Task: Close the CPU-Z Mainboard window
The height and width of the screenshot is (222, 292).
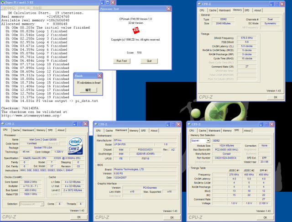Action: click(178, 124)
